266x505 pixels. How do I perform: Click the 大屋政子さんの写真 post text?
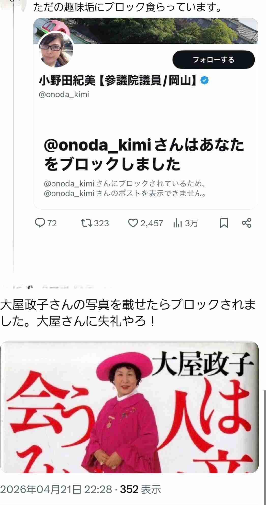click(x=128, y=313)
